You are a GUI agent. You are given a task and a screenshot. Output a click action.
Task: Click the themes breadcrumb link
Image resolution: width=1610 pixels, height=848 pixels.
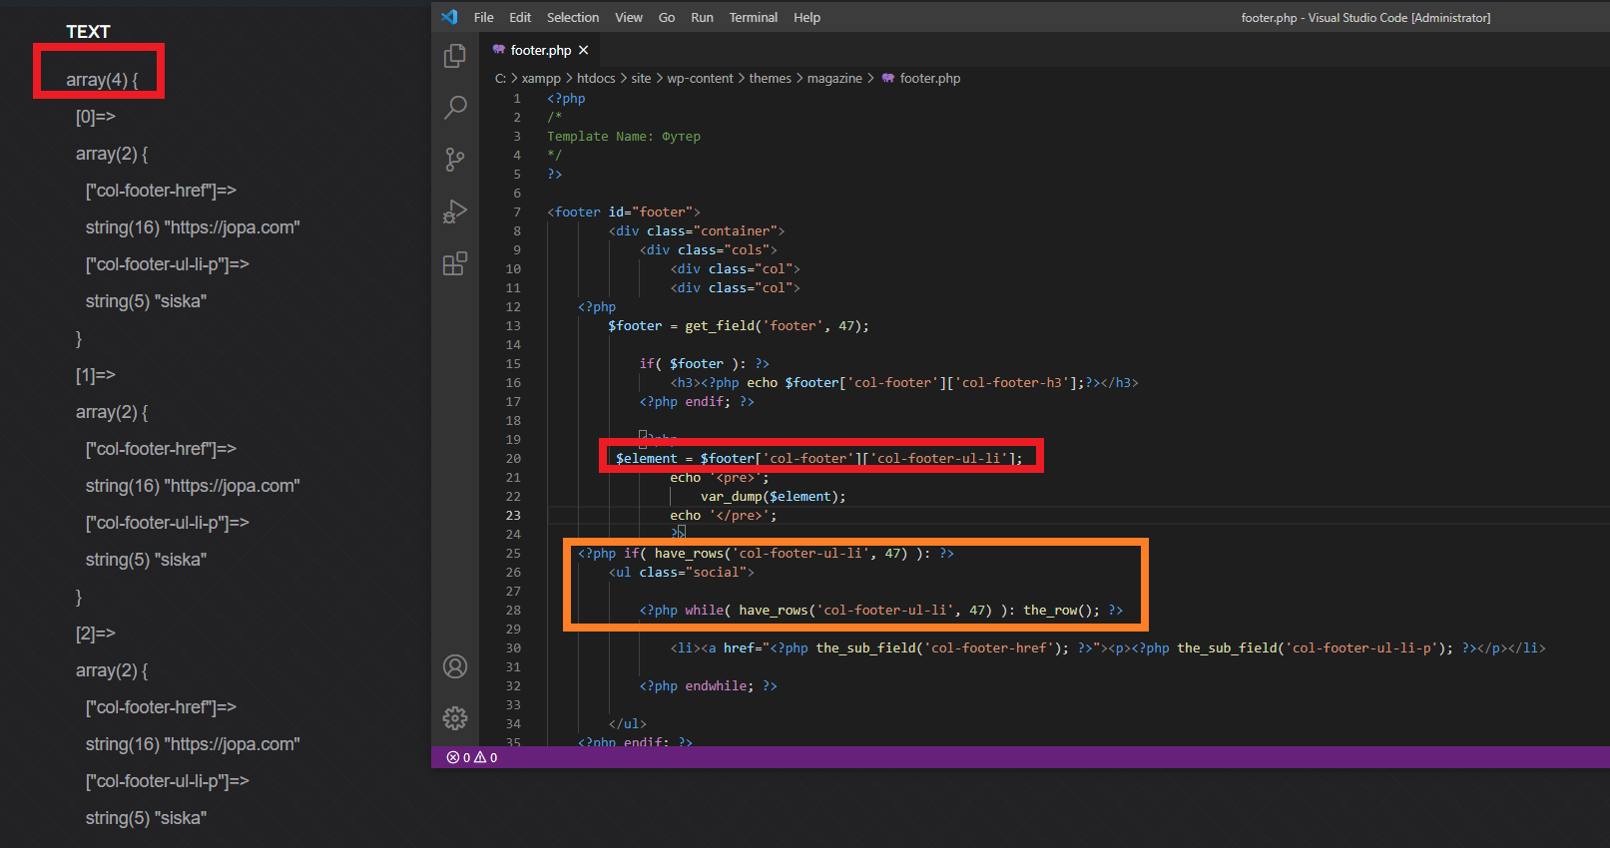tap(771, 78)
